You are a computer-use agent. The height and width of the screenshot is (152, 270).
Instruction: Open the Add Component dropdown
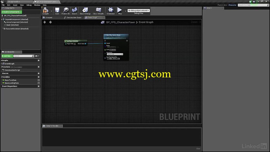tap(11, 12)
